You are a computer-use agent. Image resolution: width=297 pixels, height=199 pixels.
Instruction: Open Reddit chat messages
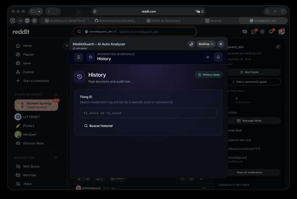254,32
